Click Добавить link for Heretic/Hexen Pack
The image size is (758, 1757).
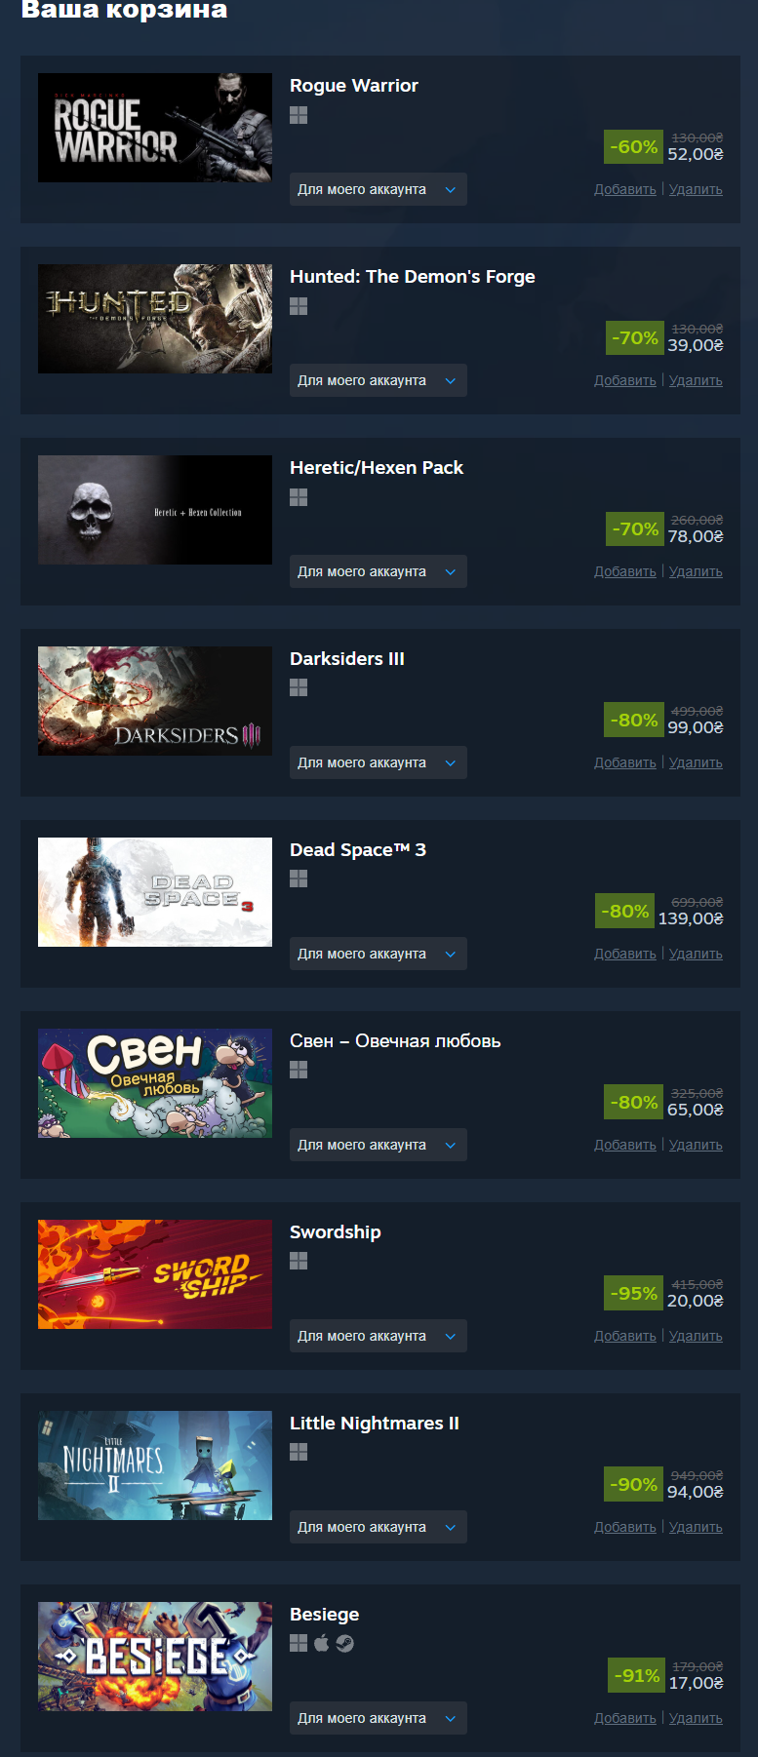625,571
